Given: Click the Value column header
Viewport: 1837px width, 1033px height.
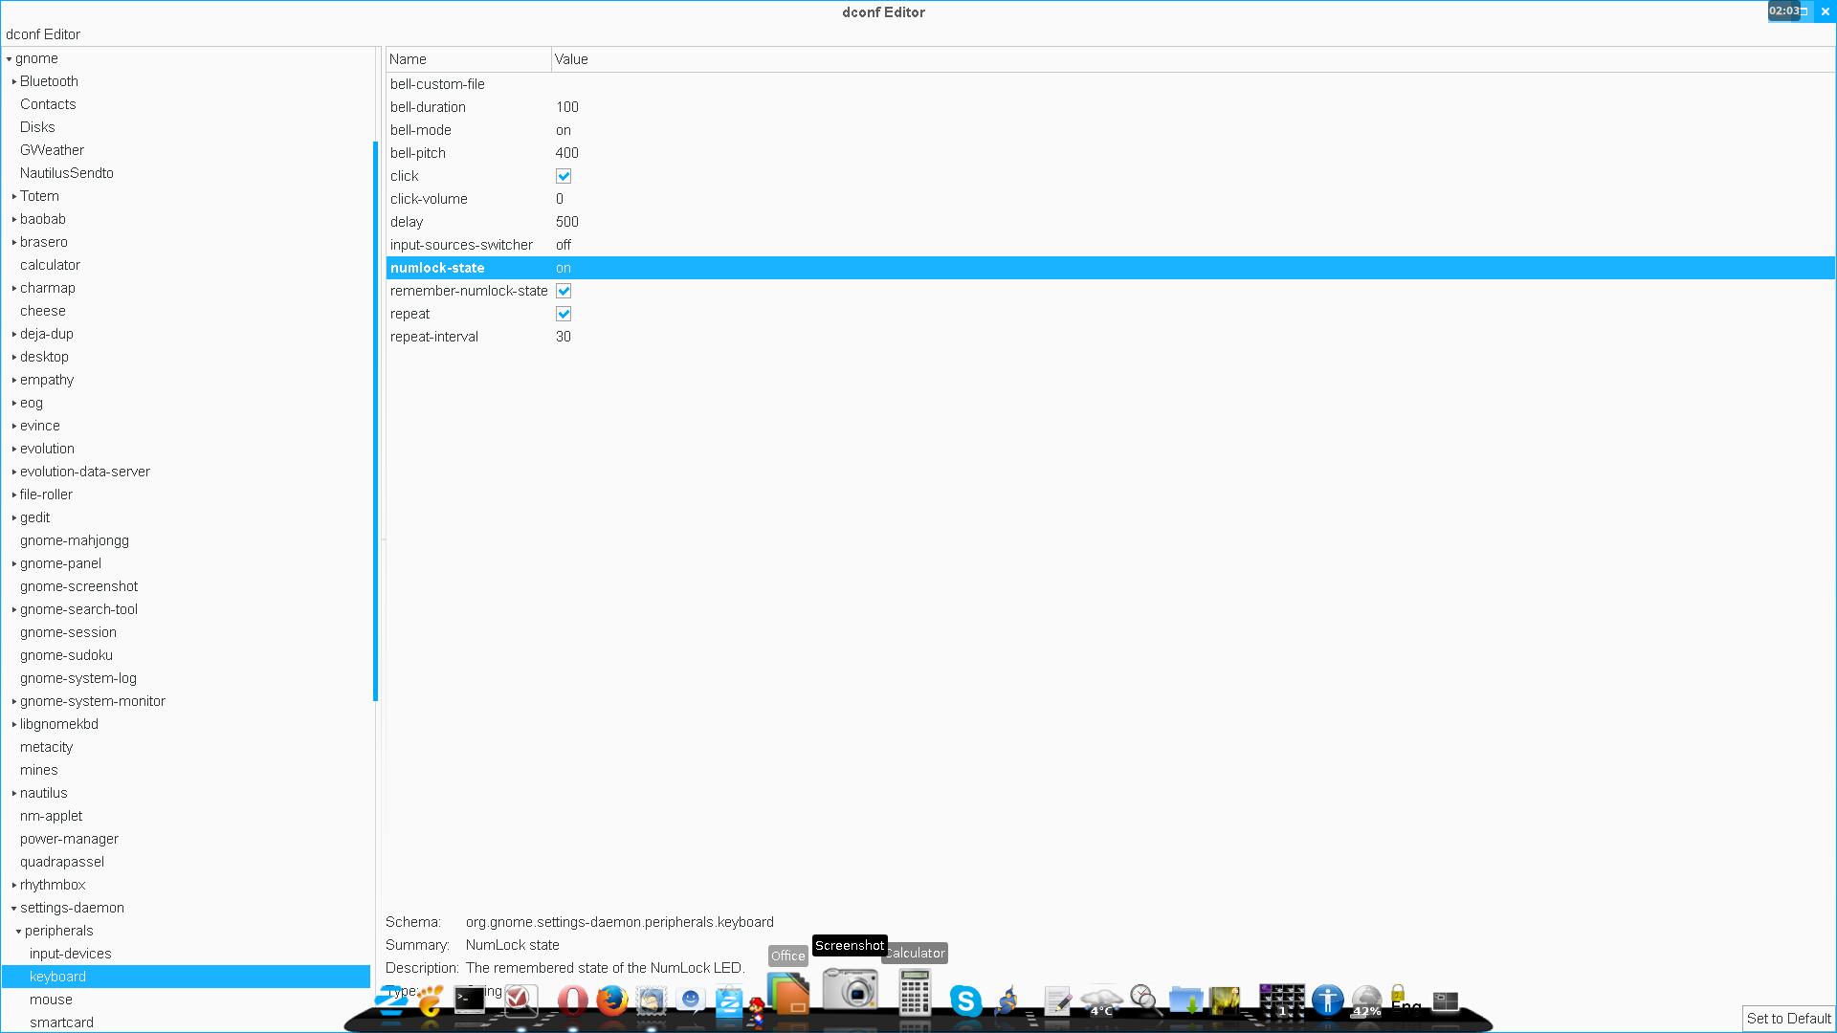Looking at the screenshot, I should (x=571, y=59).
